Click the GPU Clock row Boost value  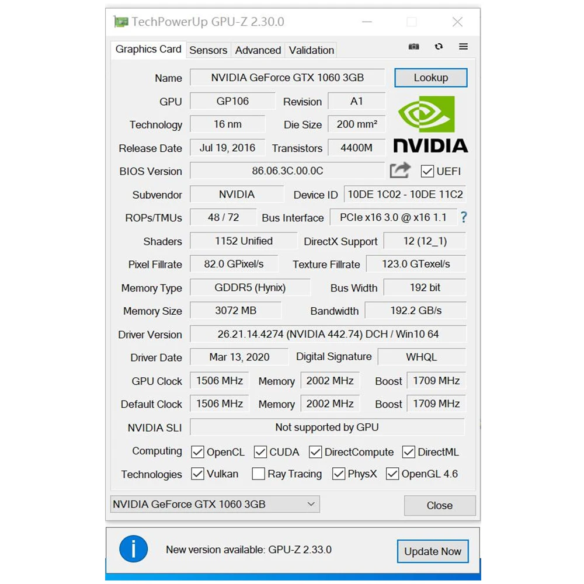point(436,380)
